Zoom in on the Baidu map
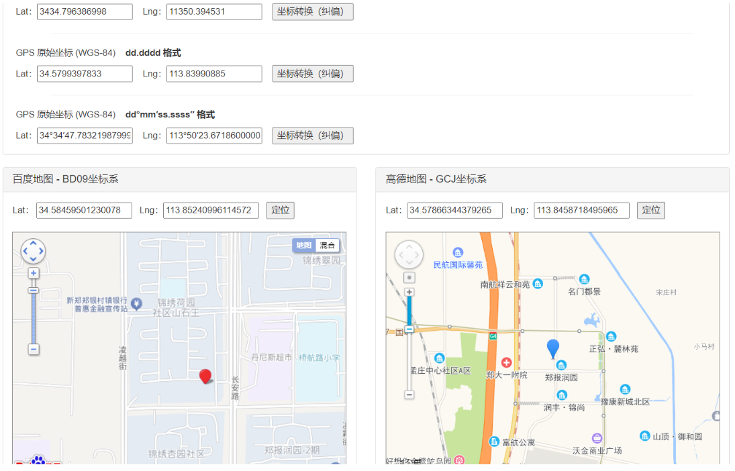 click(x=34, y=273)
